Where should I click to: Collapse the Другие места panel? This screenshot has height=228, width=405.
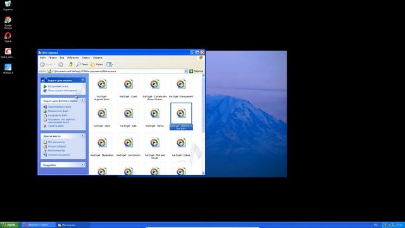(x=83, y=136)
